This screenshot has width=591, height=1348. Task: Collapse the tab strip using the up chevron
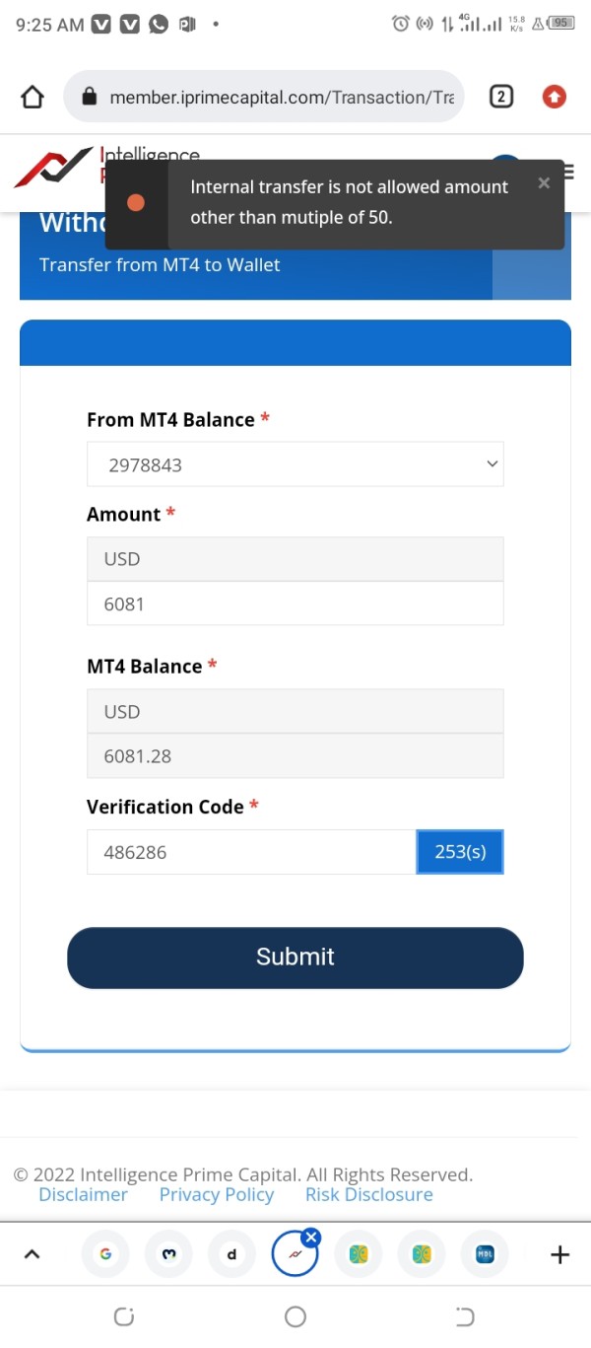tap(32, 1254)
